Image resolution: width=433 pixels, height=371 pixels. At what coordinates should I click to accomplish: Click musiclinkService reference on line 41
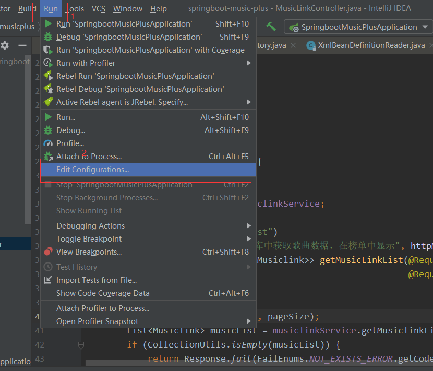[314, 330]
